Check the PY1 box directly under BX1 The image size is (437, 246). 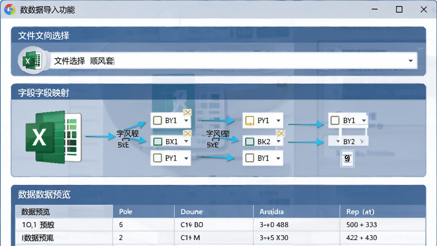[x=157, y=158]
